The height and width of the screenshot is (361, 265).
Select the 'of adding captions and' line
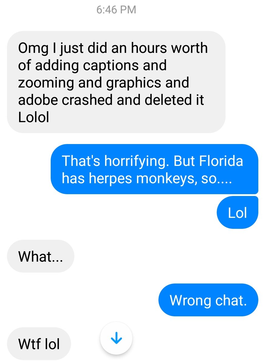pyautogui.click(x=92, y=65)
